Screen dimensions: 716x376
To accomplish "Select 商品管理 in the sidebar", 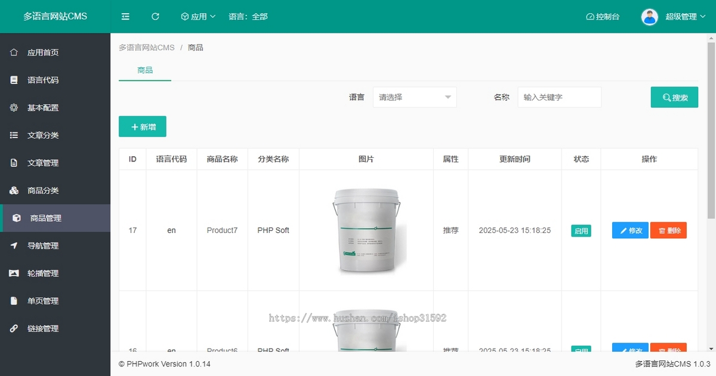I will point(55,218).
